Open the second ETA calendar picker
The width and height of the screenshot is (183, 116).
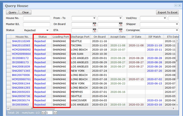120,30
